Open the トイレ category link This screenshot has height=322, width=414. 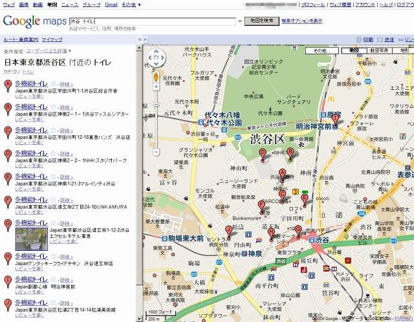click(x=28, y=72)
